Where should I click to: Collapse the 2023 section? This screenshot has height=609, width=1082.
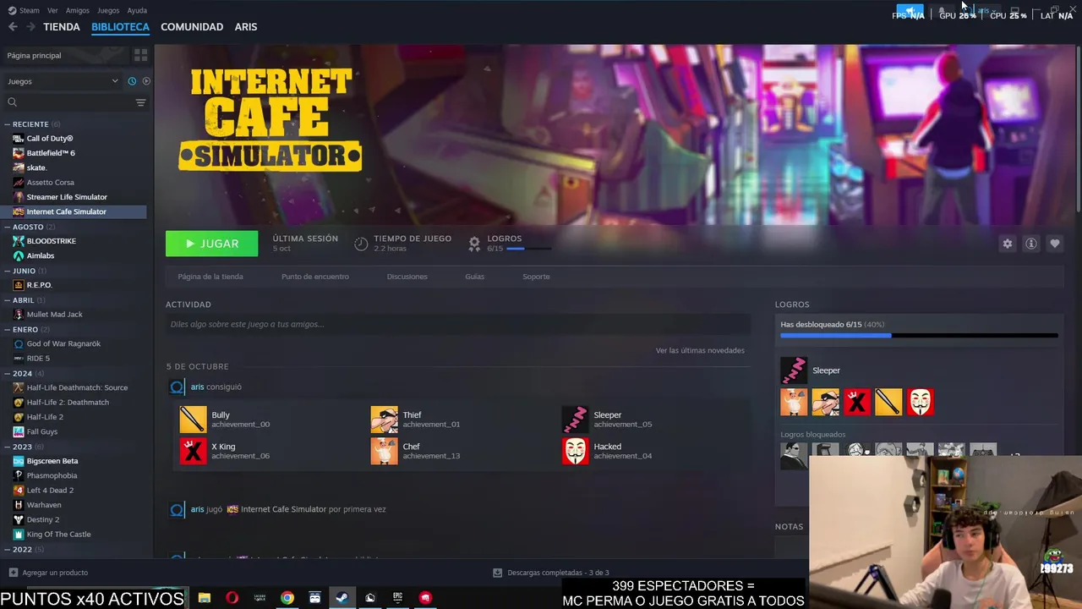8,447
